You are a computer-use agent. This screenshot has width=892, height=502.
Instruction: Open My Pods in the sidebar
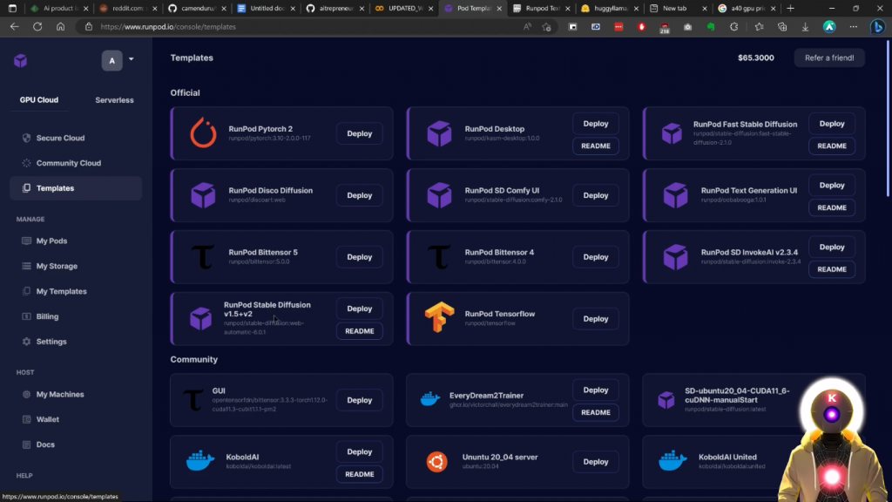pos(51,241)
